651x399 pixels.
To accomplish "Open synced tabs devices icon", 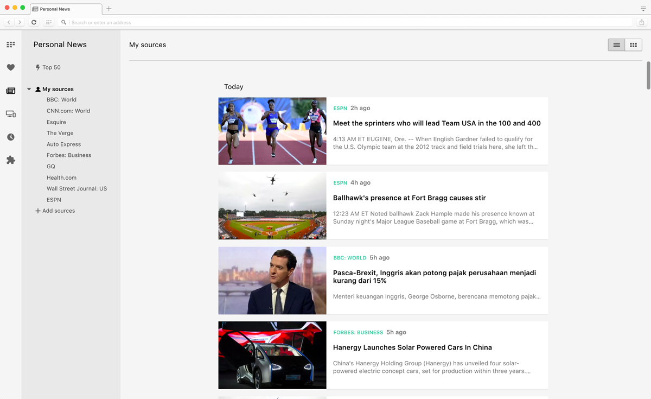I will [x=10, y=114].
